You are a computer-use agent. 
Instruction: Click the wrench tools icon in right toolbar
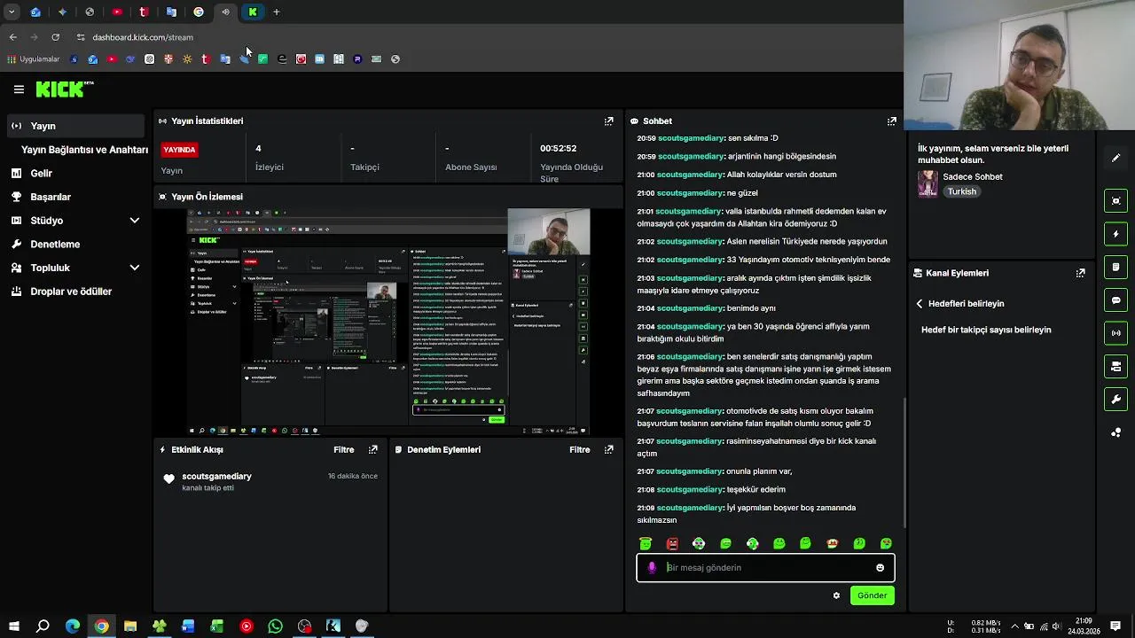pos(1115,400)
